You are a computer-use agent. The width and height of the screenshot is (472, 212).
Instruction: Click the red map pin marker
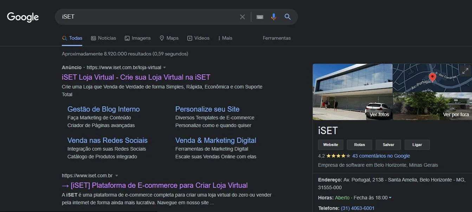432,77
